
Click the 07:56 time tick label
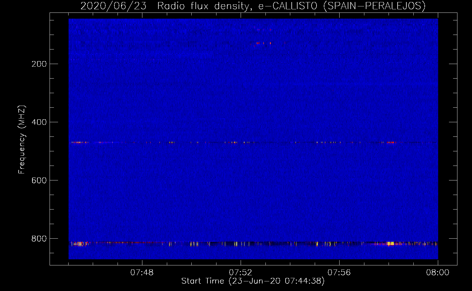point(339,273)
